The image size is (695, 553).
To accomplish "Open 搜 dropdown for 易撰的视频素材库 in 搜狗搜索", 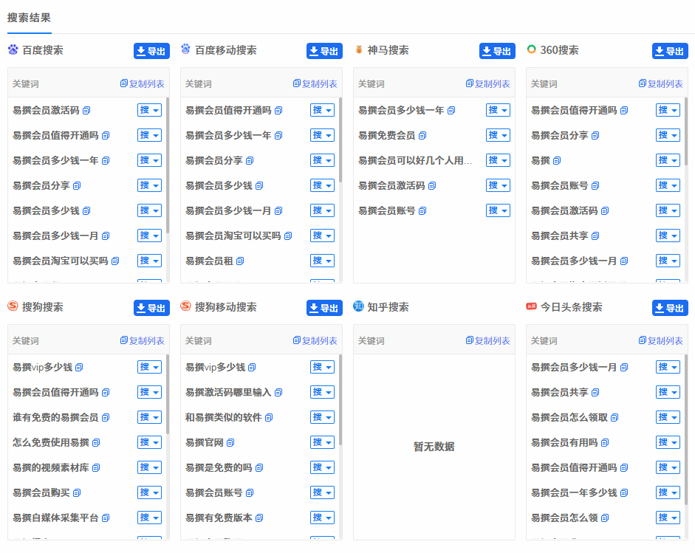I will pyautogui.click(x=149, y=467).
